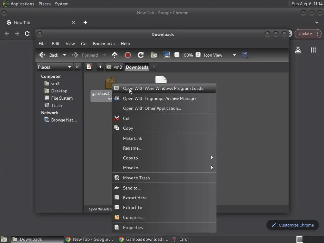This screenshot has height=243, width=324.
Task: Switch to Gambas download taskbar window
Action: pos(144,239)
